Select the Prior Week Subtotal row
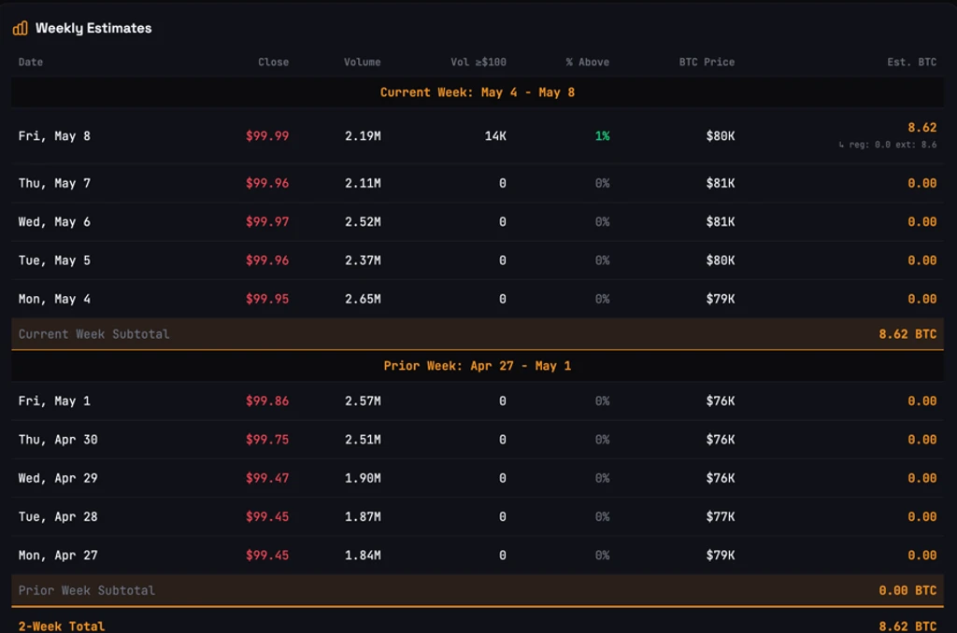957x633 pixels. 478,590
